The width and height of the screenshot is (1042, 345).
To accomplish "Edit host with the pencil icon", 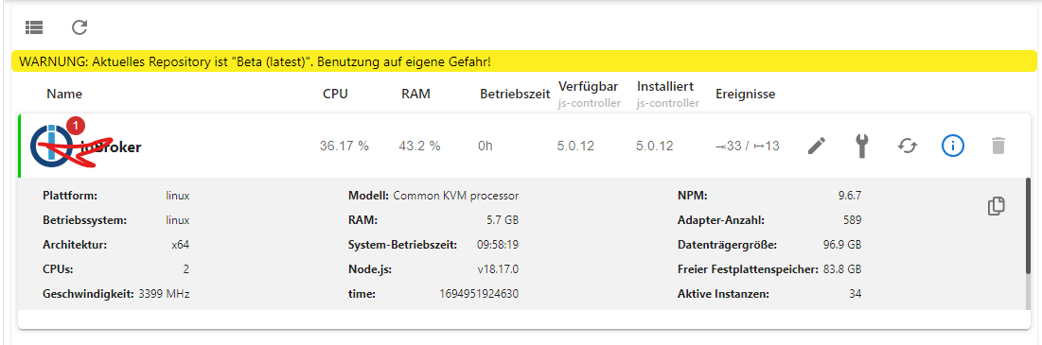I will (x=817, y=146).
